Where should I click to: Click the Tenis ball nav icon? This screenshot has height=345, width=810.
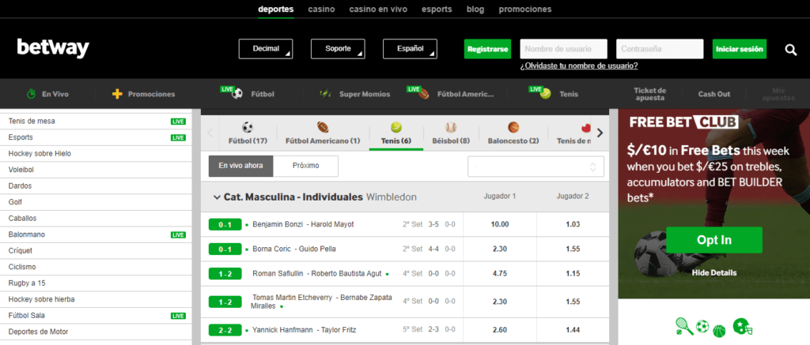[546, 94]
